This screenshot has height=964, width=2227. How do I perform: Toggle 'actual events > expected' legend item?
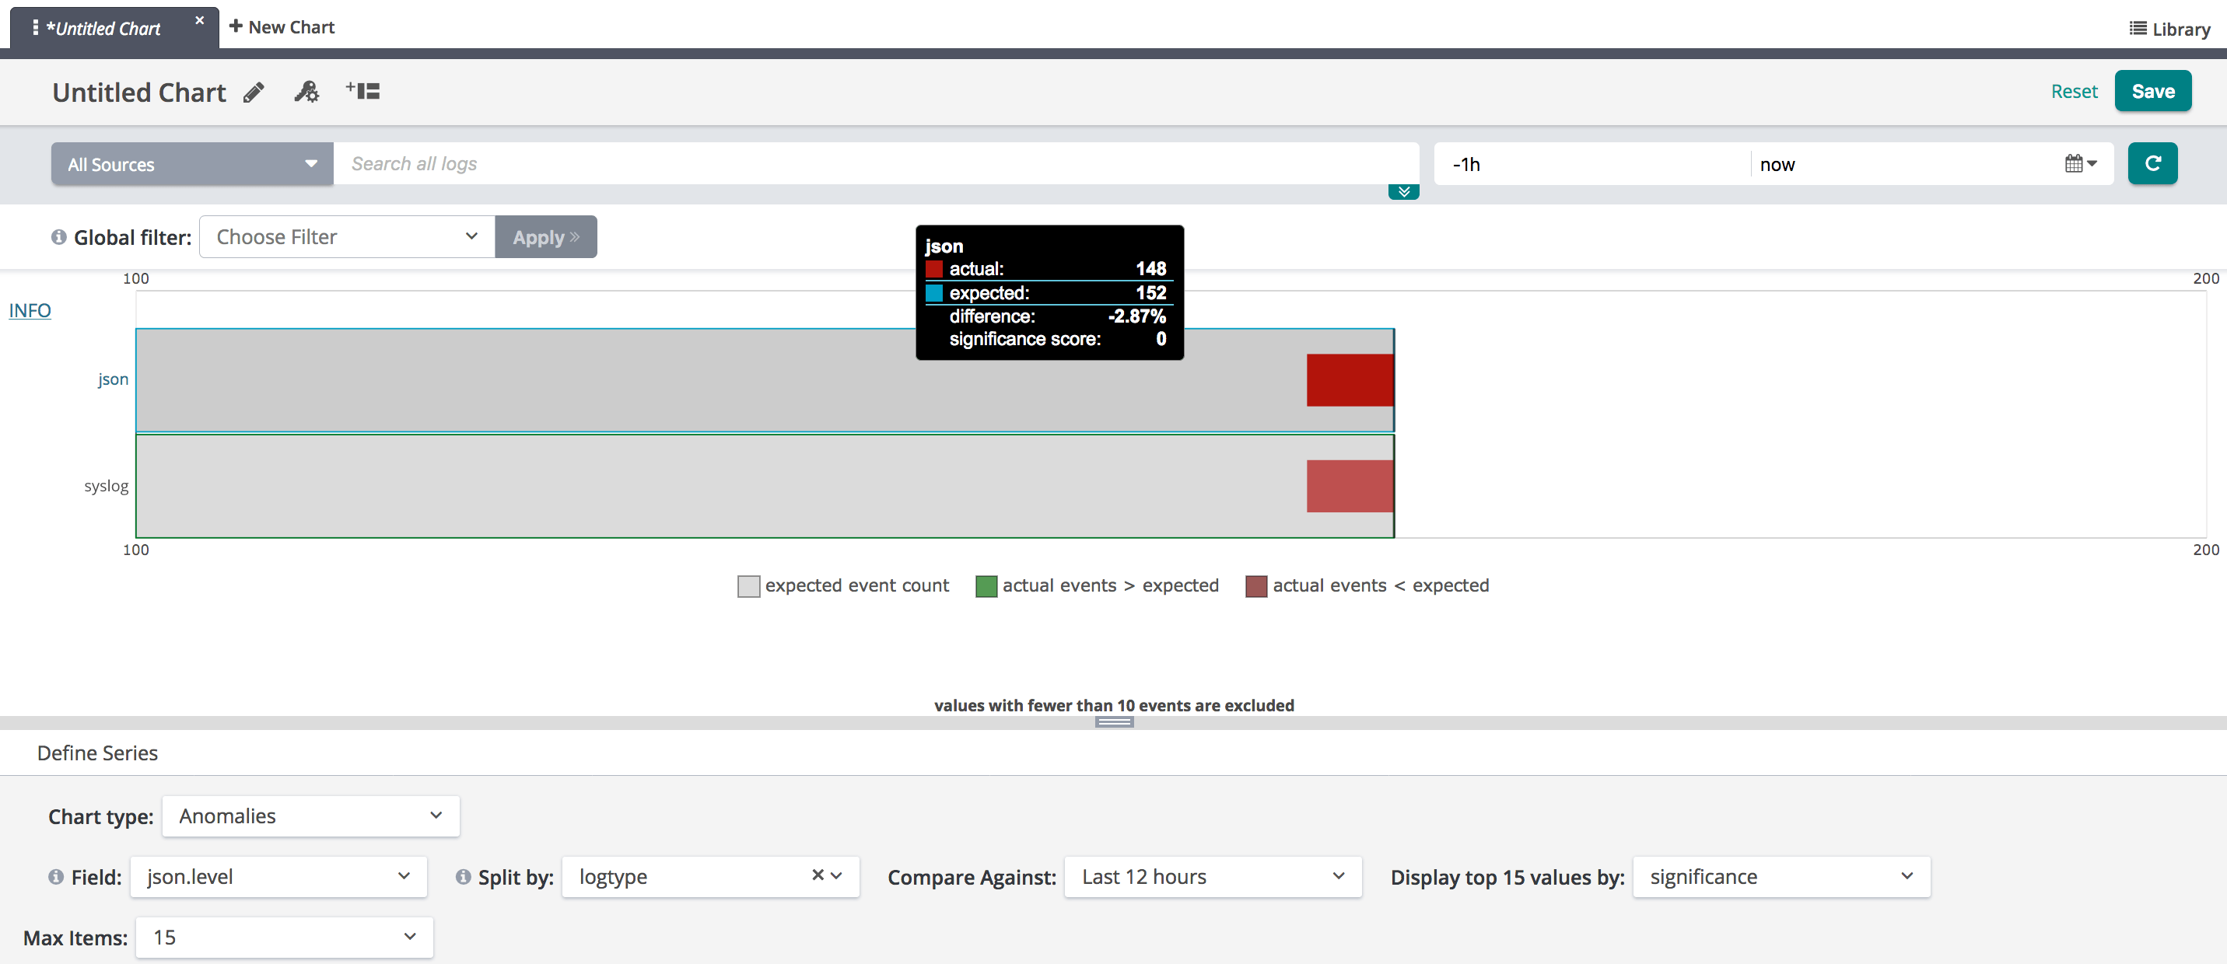[x=1096, y=585]
